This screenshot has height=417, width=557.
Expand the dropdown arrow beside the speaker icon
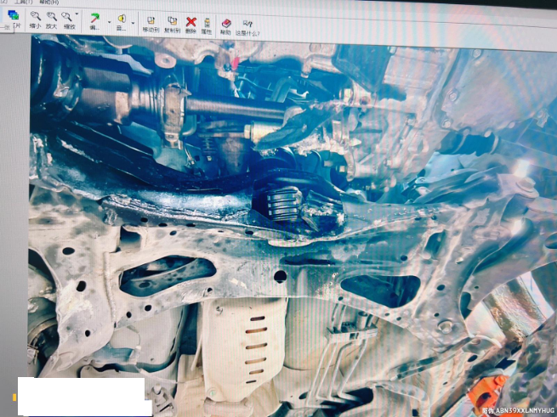[x=134, y=20]
